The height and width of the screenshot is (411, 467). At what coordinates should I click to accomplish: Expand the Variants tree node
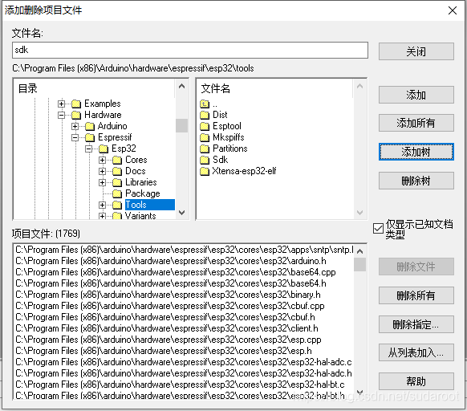pyautogui.click(x=102, y=216)
